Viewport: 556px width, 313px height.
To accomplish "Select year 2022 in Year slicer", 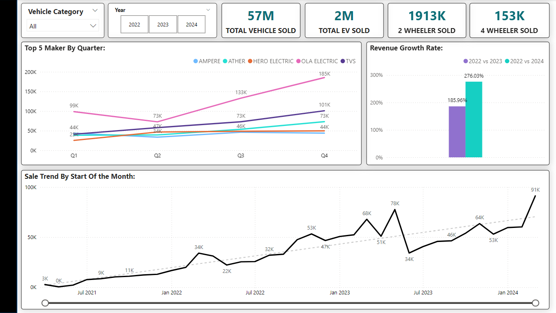I will click(134, 24).
